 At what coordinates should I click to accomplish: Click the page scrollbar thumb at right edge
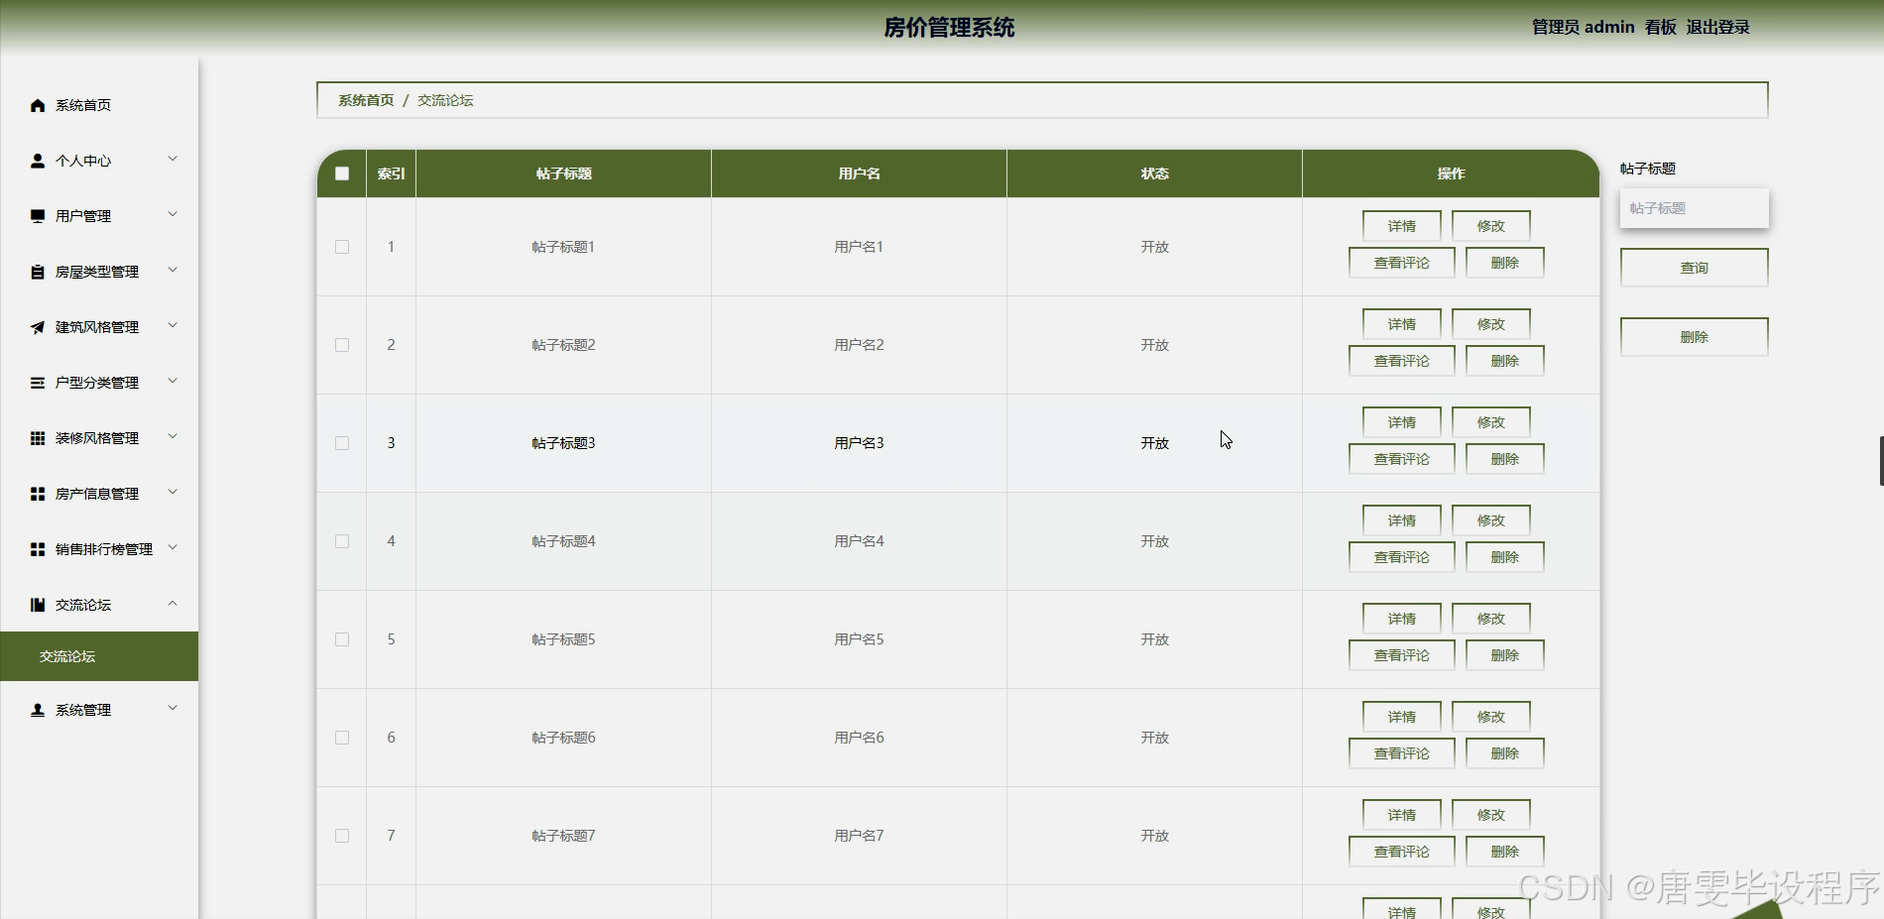point(1881,460)
